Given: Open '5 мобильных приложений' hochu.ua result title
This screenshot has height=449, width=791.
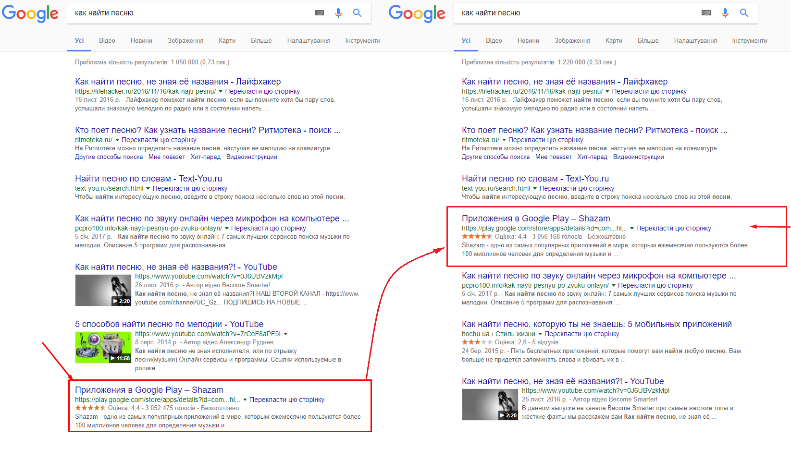Looking at the screenshot, I should click(597, 324).
